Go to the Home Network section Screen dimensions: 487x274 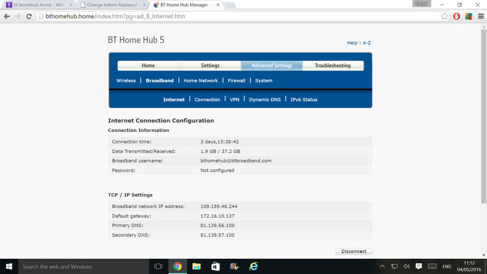(x=201, y=80)
